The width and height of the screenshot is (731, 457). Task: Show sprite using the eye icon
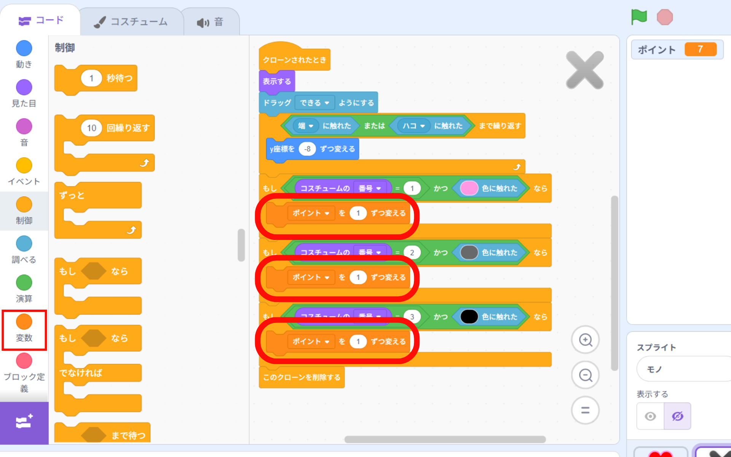[x=650, y=416]
